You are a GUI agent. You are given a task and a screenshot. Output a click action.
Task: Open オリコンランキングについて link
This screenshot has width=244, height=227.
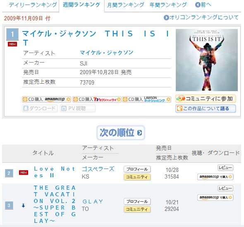[x=201, y=17]
